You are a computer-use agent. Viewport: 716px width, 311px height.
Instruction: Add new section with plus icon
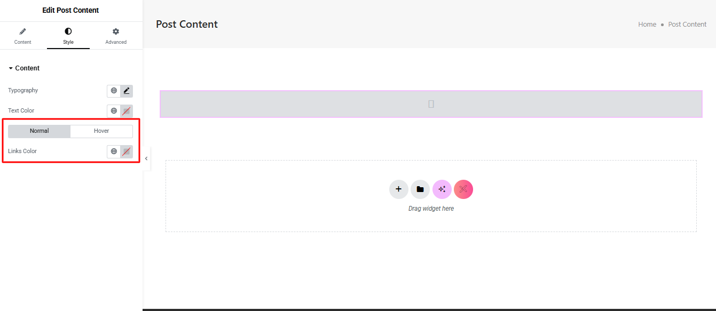pyautogui.click(x=398, y=189)
